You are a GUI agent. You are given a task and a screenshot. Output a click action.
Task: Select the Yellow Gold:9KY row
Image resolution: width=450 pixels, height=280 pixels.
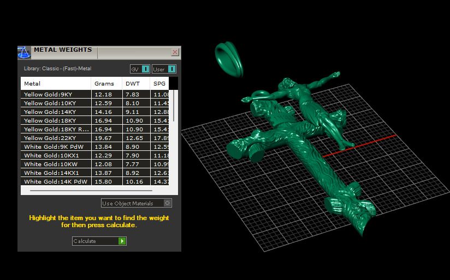94,94
